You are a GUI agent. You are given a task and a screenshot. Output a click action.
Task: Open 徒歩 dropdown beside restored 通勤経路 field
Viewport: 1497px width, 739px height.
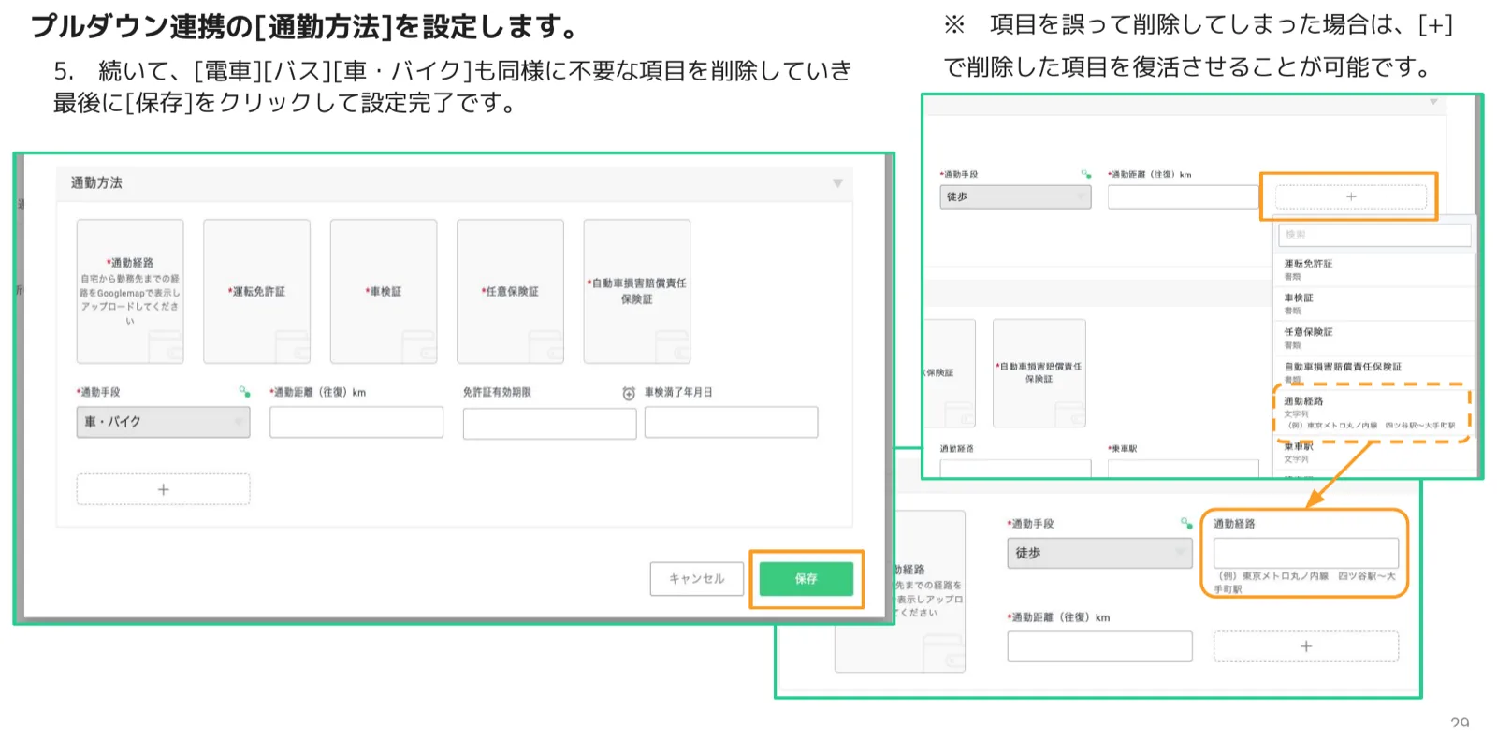[x=1100, y=553]
